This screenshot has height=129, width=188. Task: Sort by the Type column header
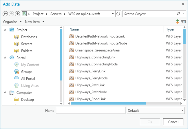[170, 29]
